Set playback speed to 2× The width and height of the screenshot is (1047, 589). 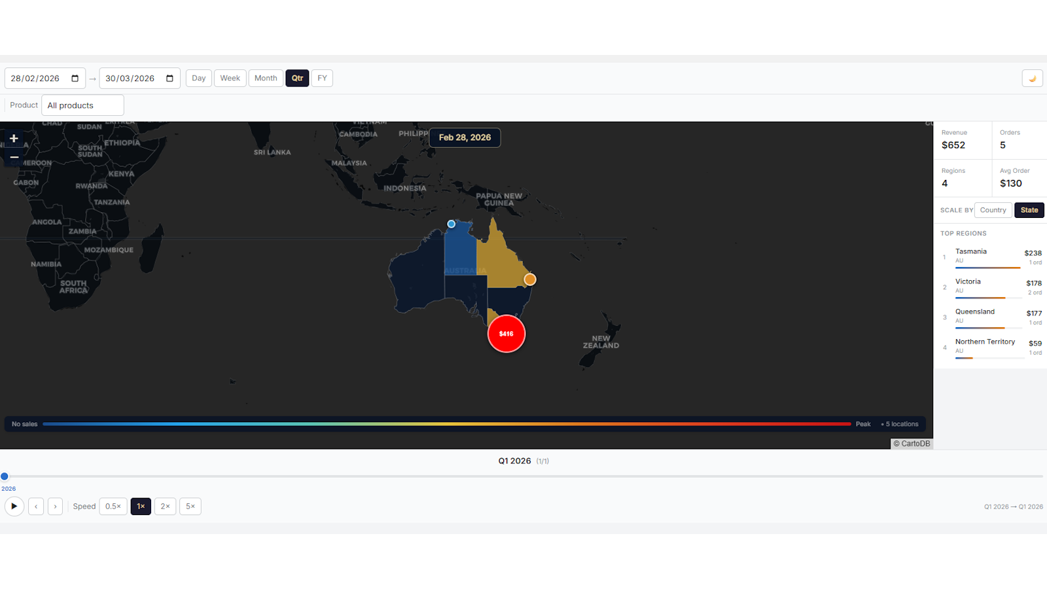pos(165,507)
